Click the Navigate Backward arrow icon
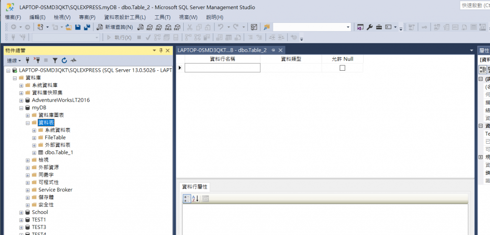490x235 pixels. click(x=13, y=27)
